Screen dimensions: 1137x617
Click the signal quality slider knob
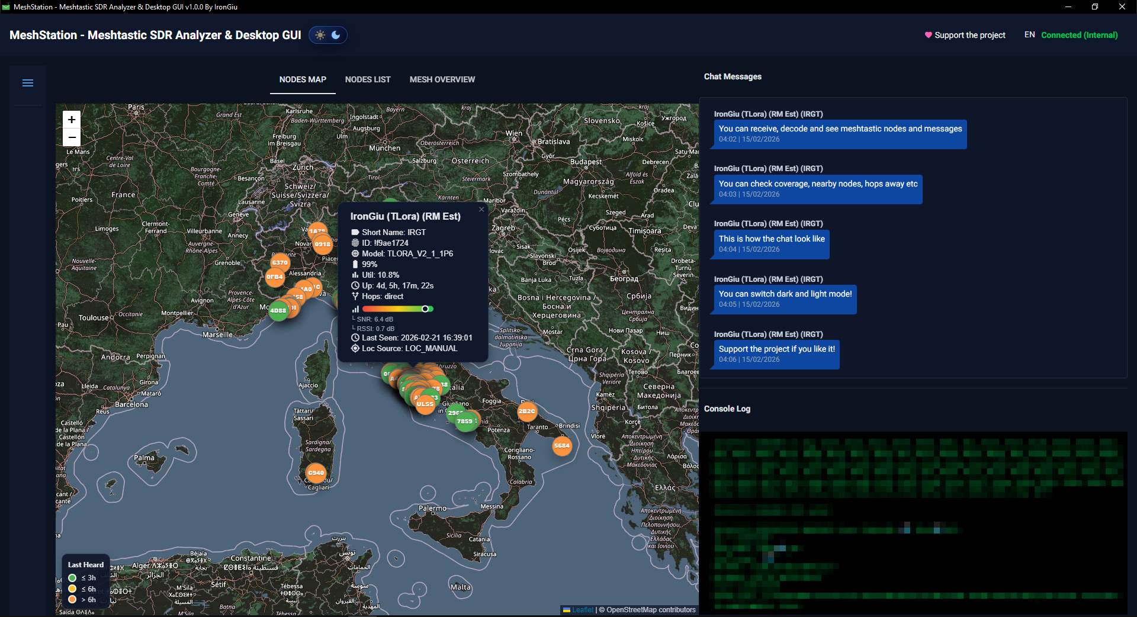pyautogui.click(x=425, y=308)
